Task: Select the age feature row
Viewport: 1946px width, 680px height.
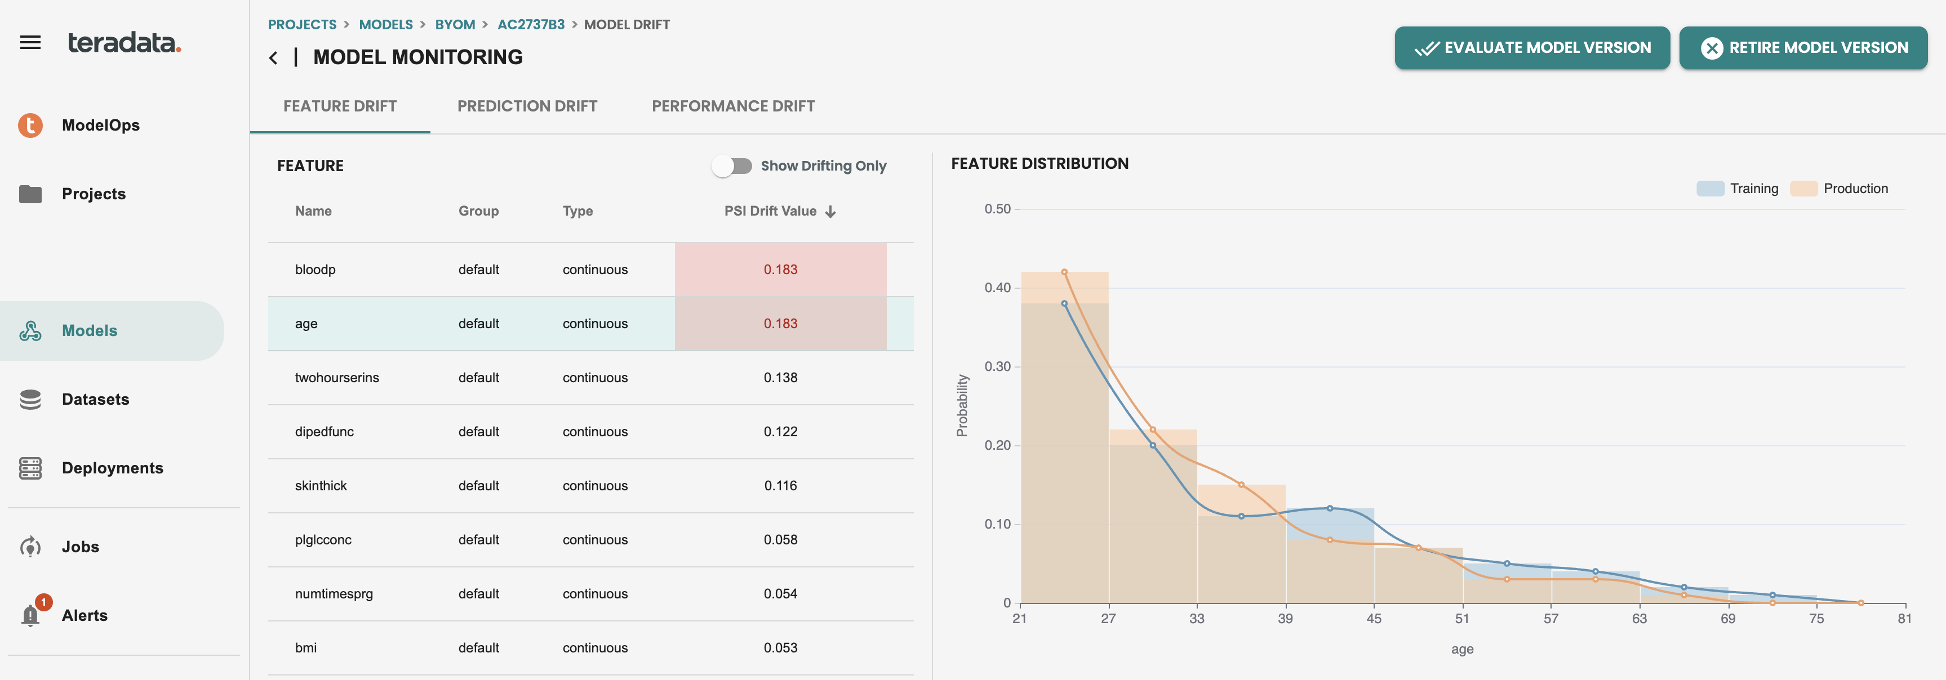Action: tap(591, 323)
